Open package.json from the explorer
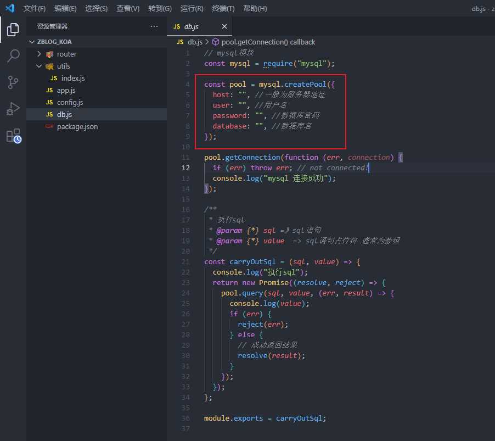Screen dimensions: 495x441 point(77,126)
